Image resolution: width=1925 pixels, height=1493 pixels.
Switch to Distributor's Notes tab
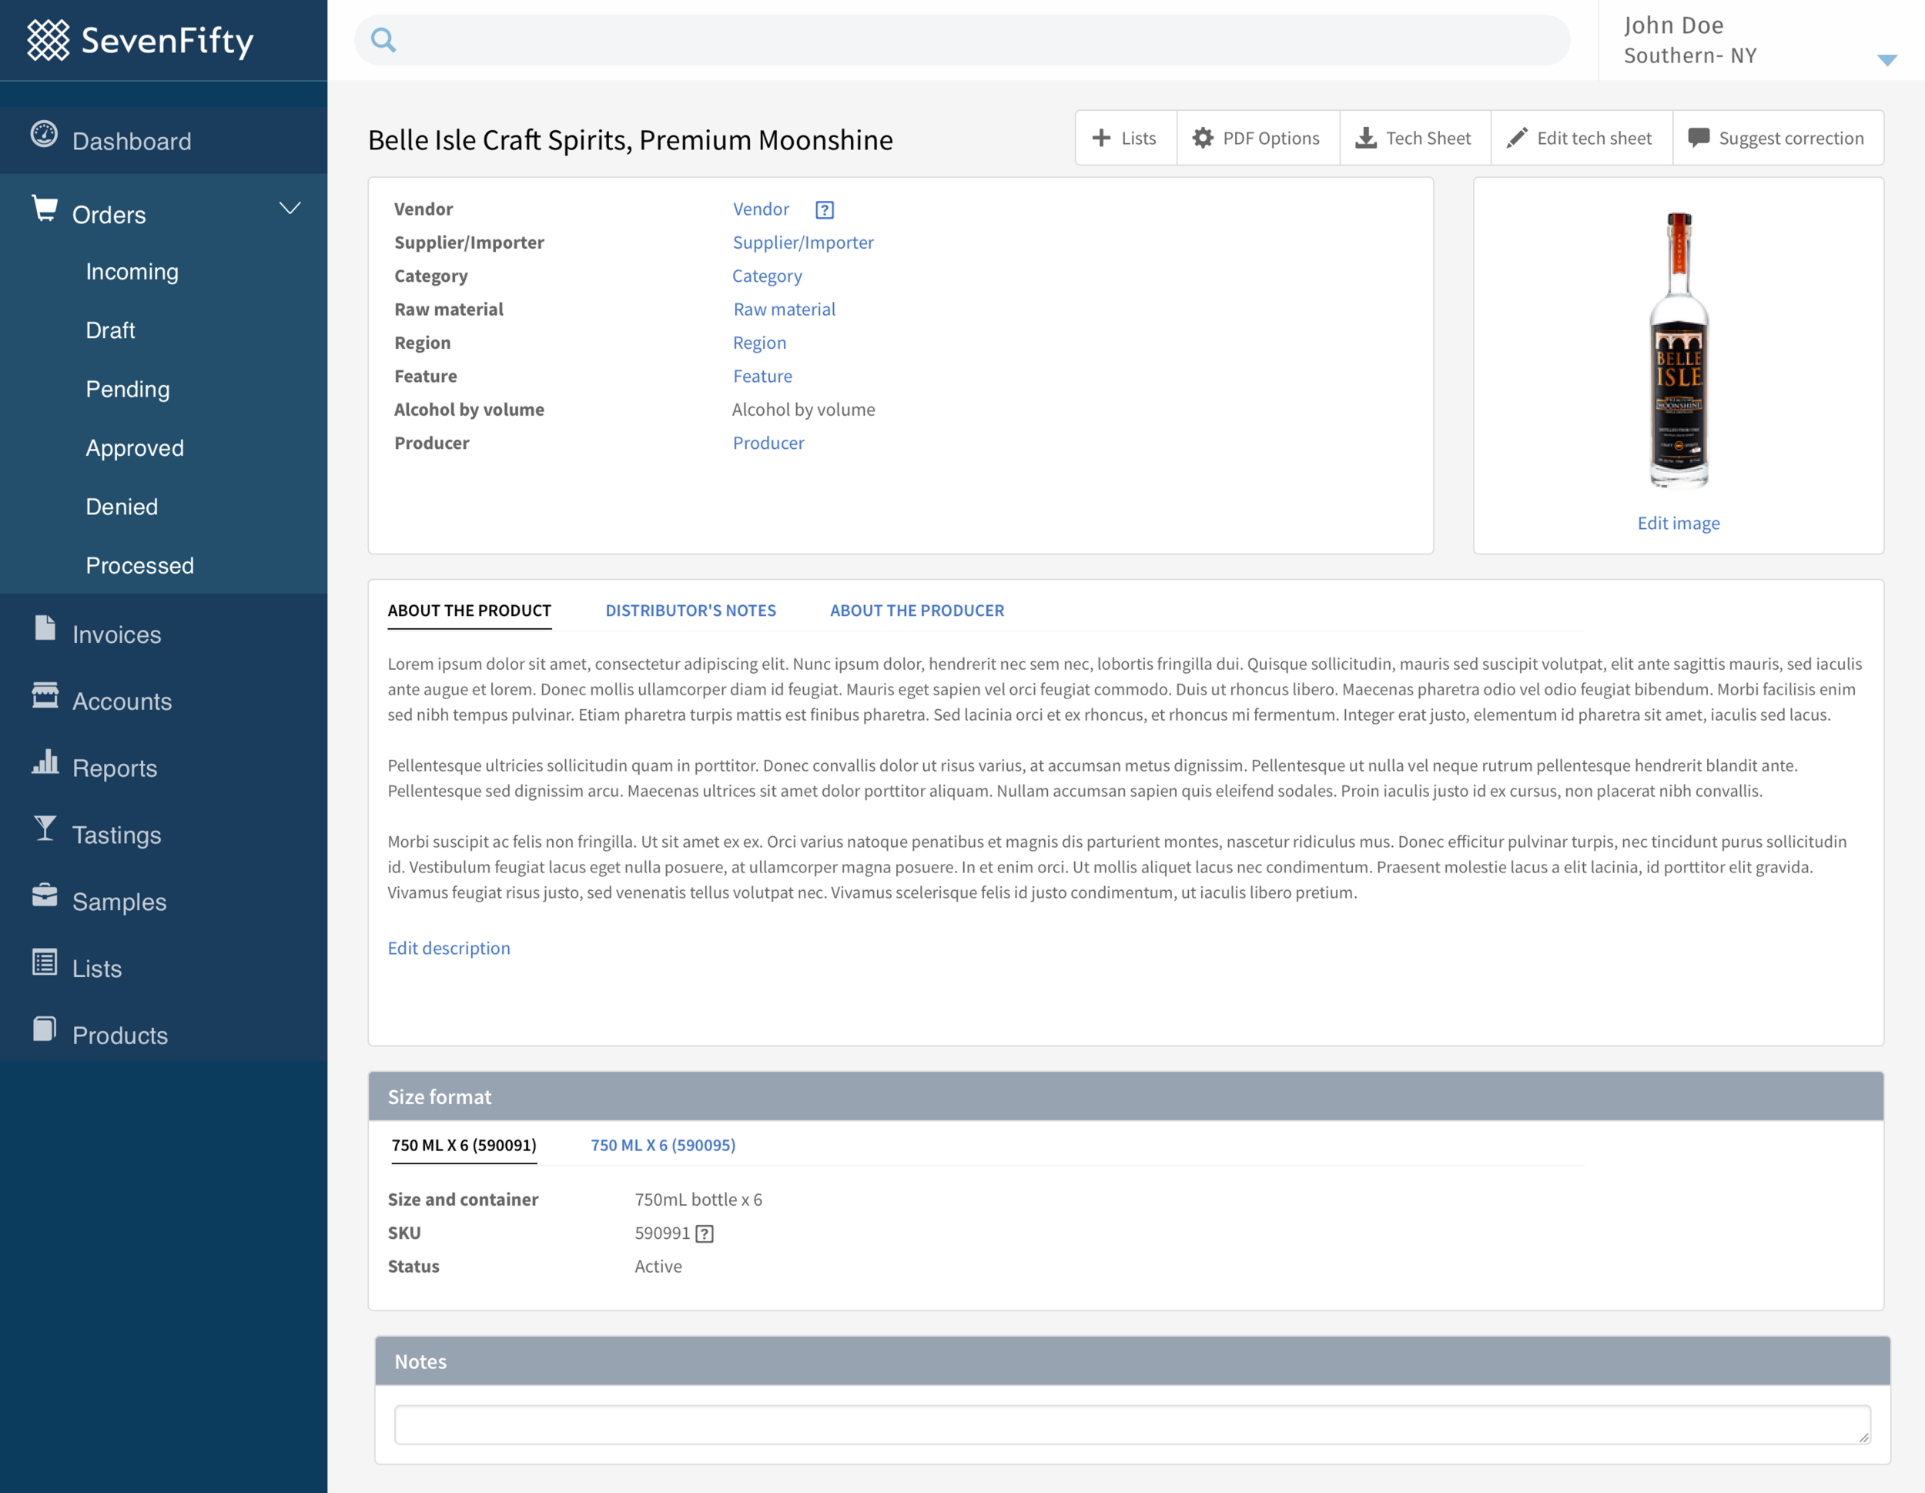691,611
